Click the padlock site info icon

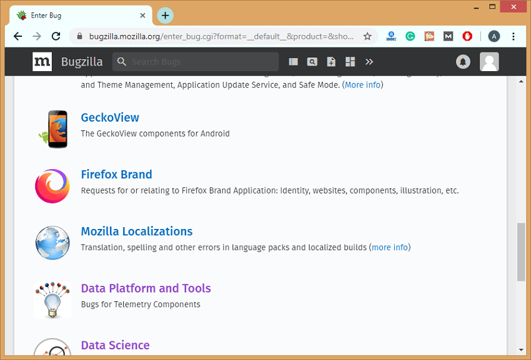click(80, 36)
